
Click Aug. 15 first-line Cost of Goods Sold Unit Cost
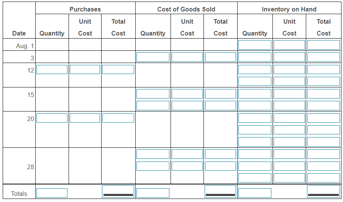[187, 94]
